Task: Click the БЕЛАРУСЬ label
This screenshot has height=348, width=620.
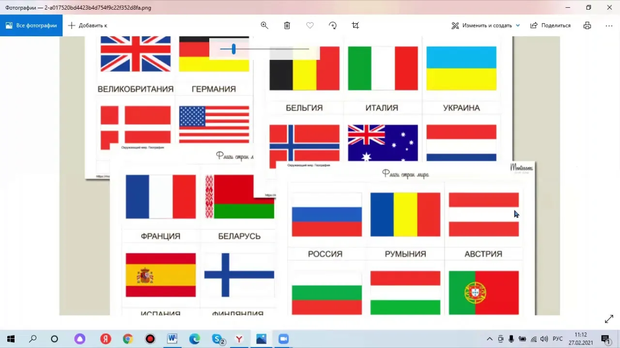Action: tap(239, 236)
